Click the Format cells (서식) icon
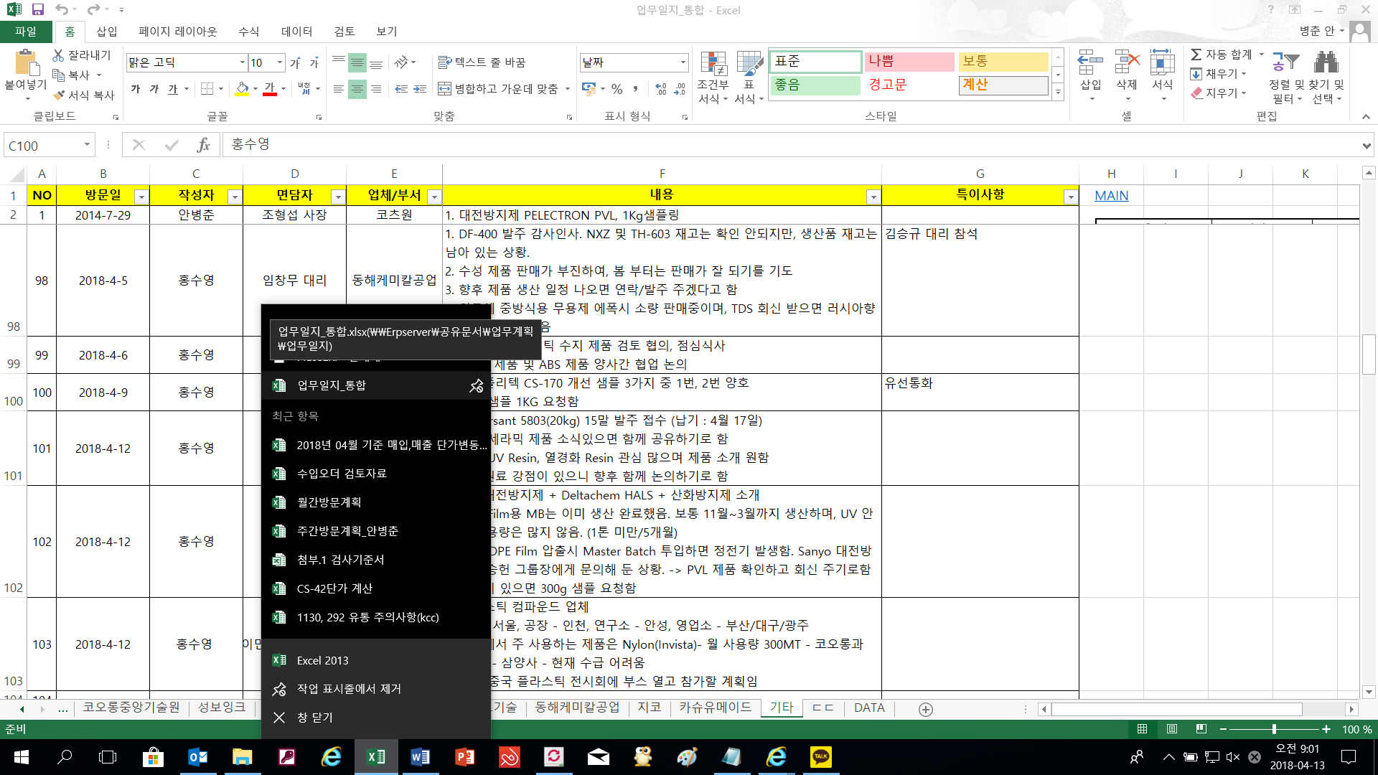This screenshot has width=1378, height=775. tap(1162, 63)
